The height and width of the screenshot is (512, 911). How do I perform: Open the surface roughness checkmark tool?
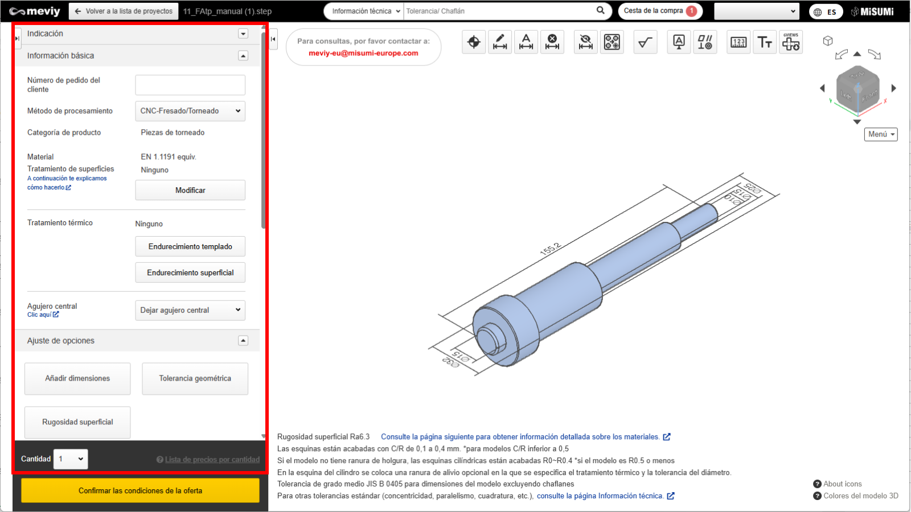point(645,42)
